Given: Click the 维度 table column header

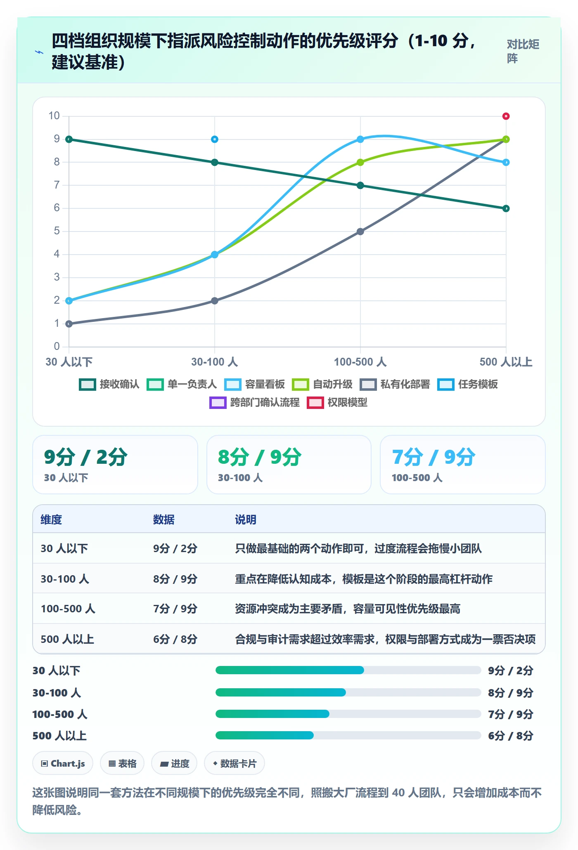Looking at the screenshot, I should click(51, 519).
